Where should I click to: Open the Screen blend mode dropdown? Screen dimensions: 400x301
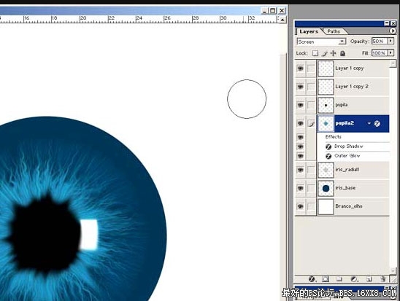click(x=321, y=42)
